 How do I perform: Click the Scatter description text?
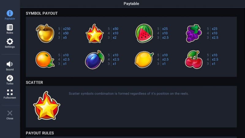click(129, 93)
